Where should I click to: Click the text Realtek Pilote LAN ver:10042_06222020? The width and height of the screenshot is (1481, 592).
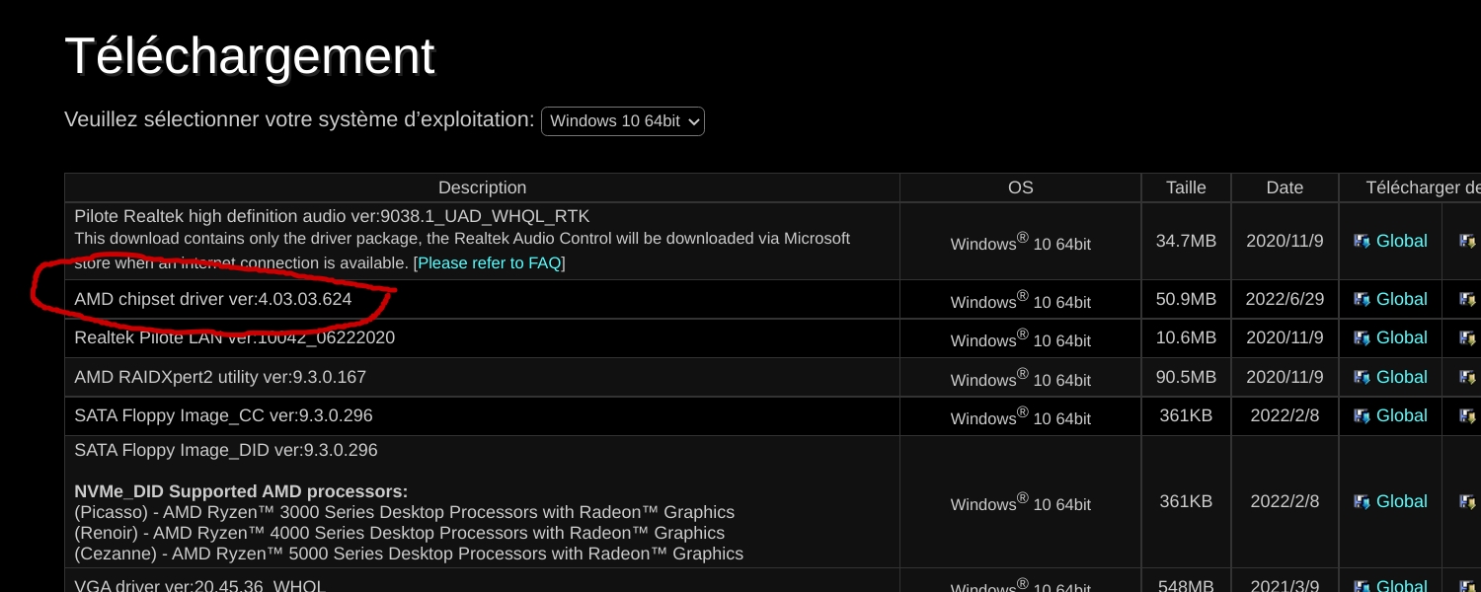coord(235,337)
